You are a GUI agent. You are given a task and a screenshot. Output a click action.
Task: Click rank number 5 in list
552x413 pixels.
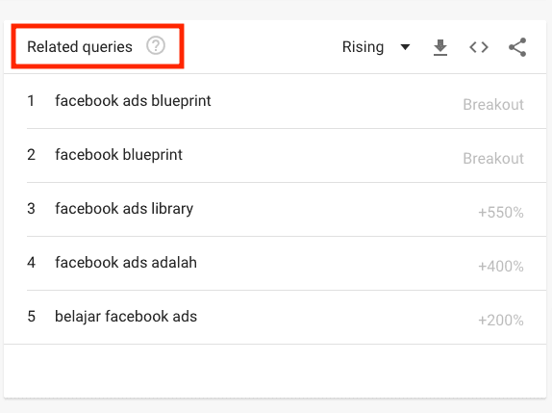click(x=31, y=317)
